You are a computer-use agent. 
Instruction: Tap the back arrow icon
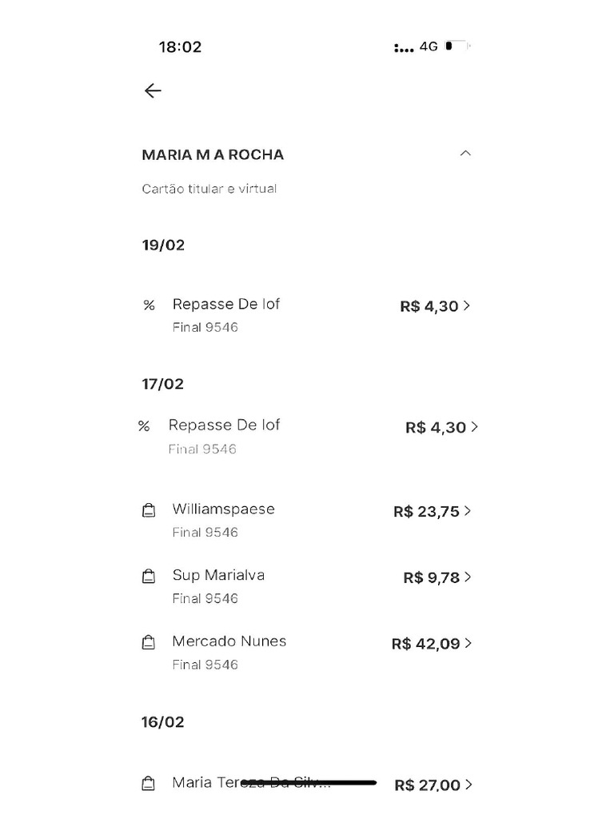pos(153,90)
